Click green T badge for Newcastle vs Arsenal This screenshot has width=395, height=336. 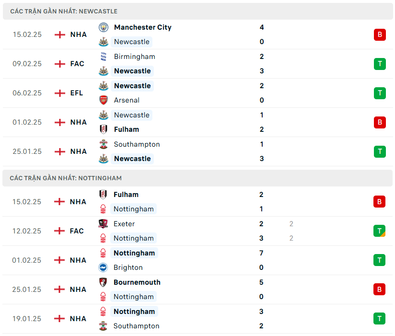tap(380, 93)
